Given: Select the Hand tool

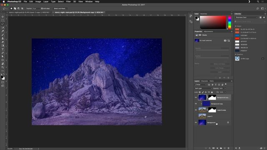Looking at the screenshot, I should pos(3,64).
